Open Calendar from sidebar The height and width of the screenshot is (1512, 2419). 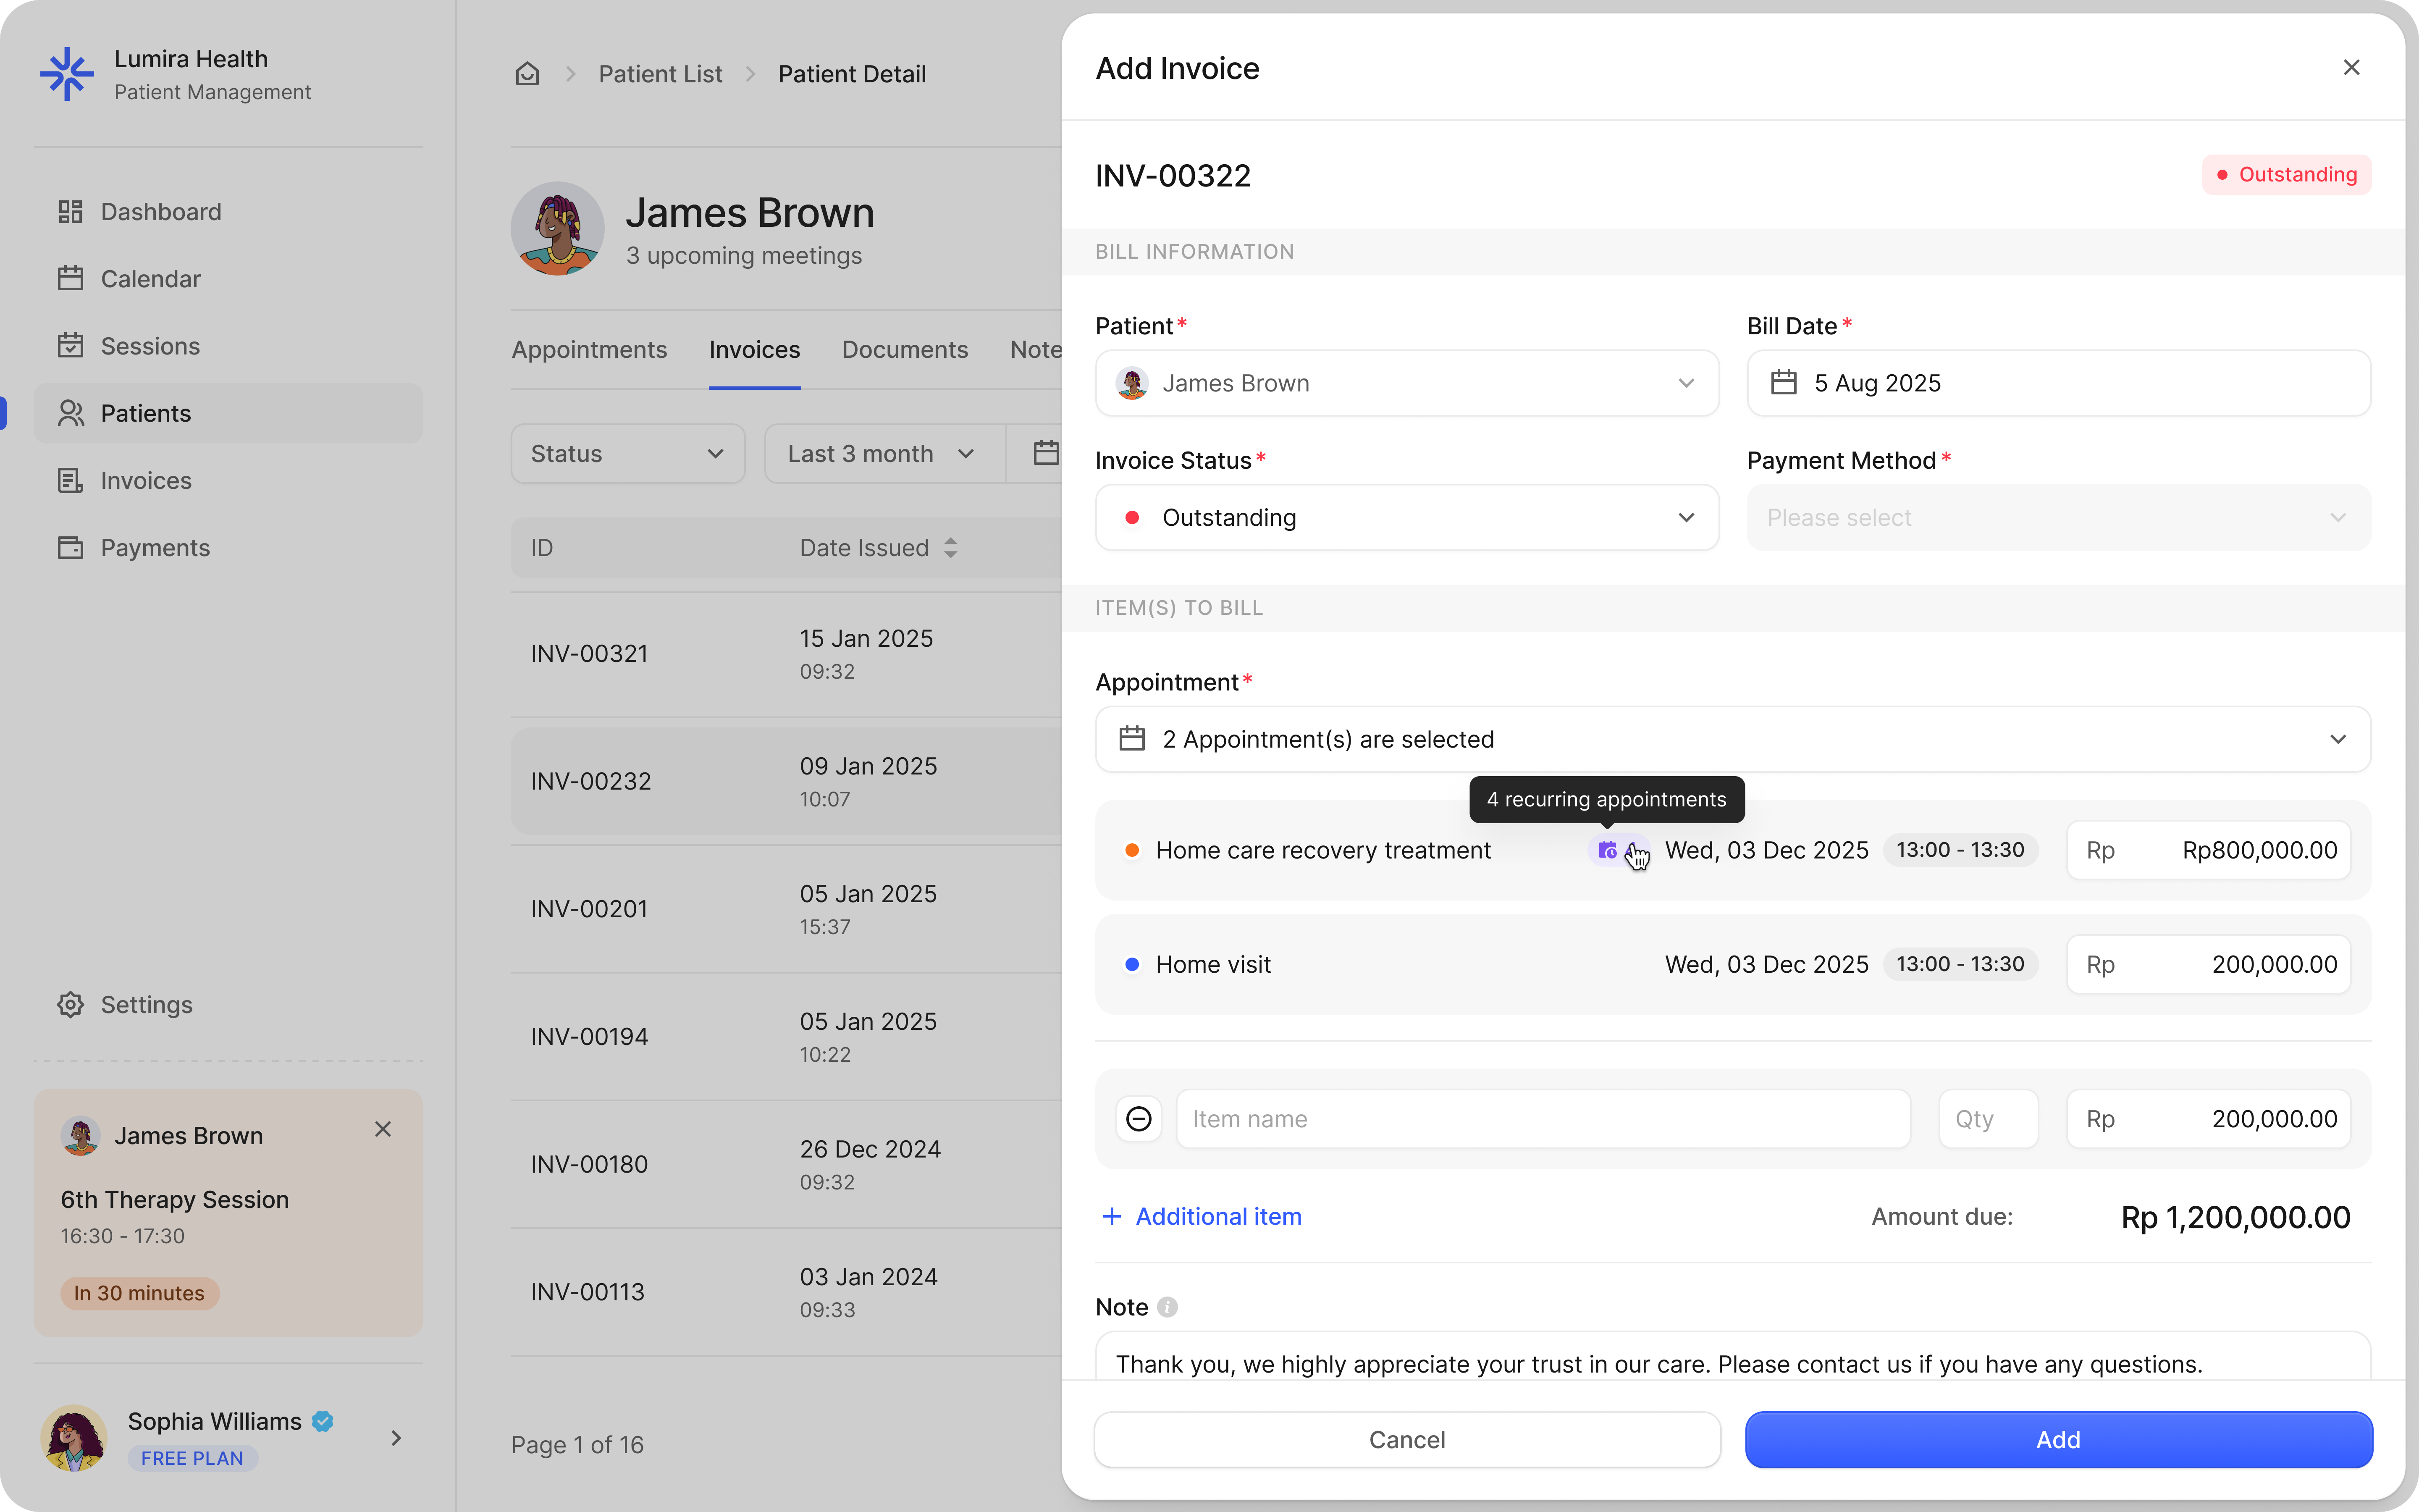point(150,279)
